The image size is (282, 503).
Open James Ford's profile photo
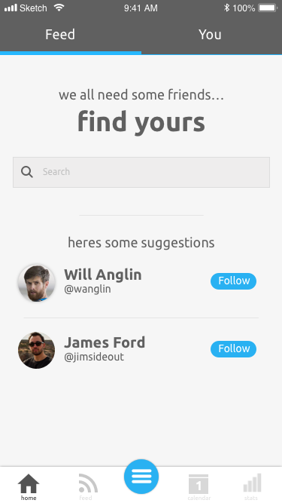[x=36, y=351]
